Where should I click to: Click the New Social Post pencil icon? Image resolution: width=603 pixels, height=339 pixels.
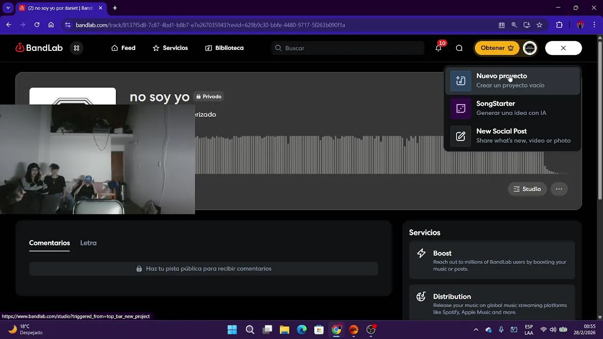(461, 136)
